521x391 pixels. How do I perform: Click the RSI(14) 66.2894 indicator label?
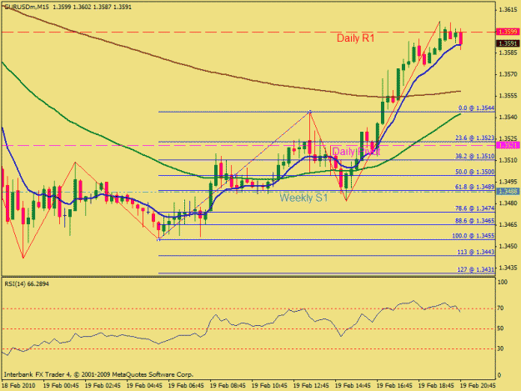[27, 284]
